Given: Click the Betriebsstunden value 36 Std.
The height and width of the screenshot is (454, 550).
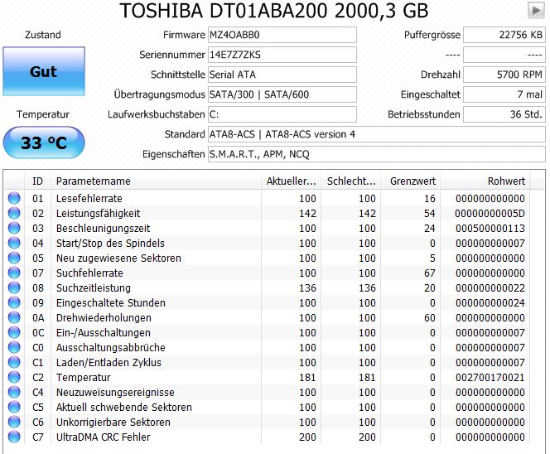Looking at the screenshot, I should pos(504,114).
